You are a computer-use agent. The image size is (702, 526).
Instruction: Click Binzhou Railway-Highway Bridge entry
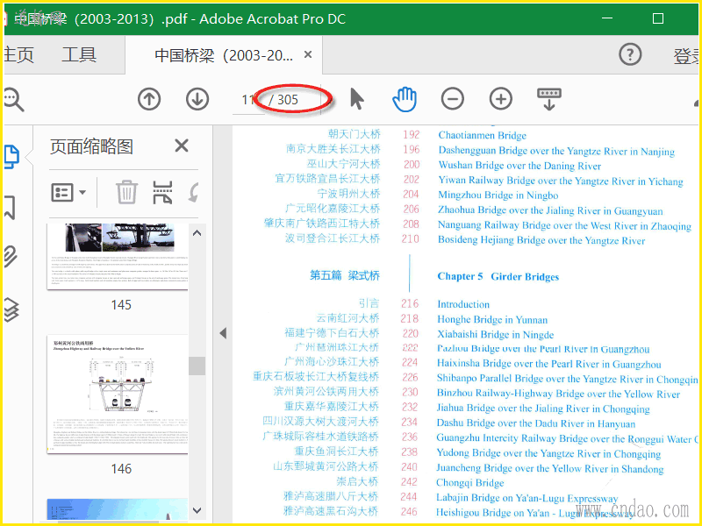click(x=558, y=394)
